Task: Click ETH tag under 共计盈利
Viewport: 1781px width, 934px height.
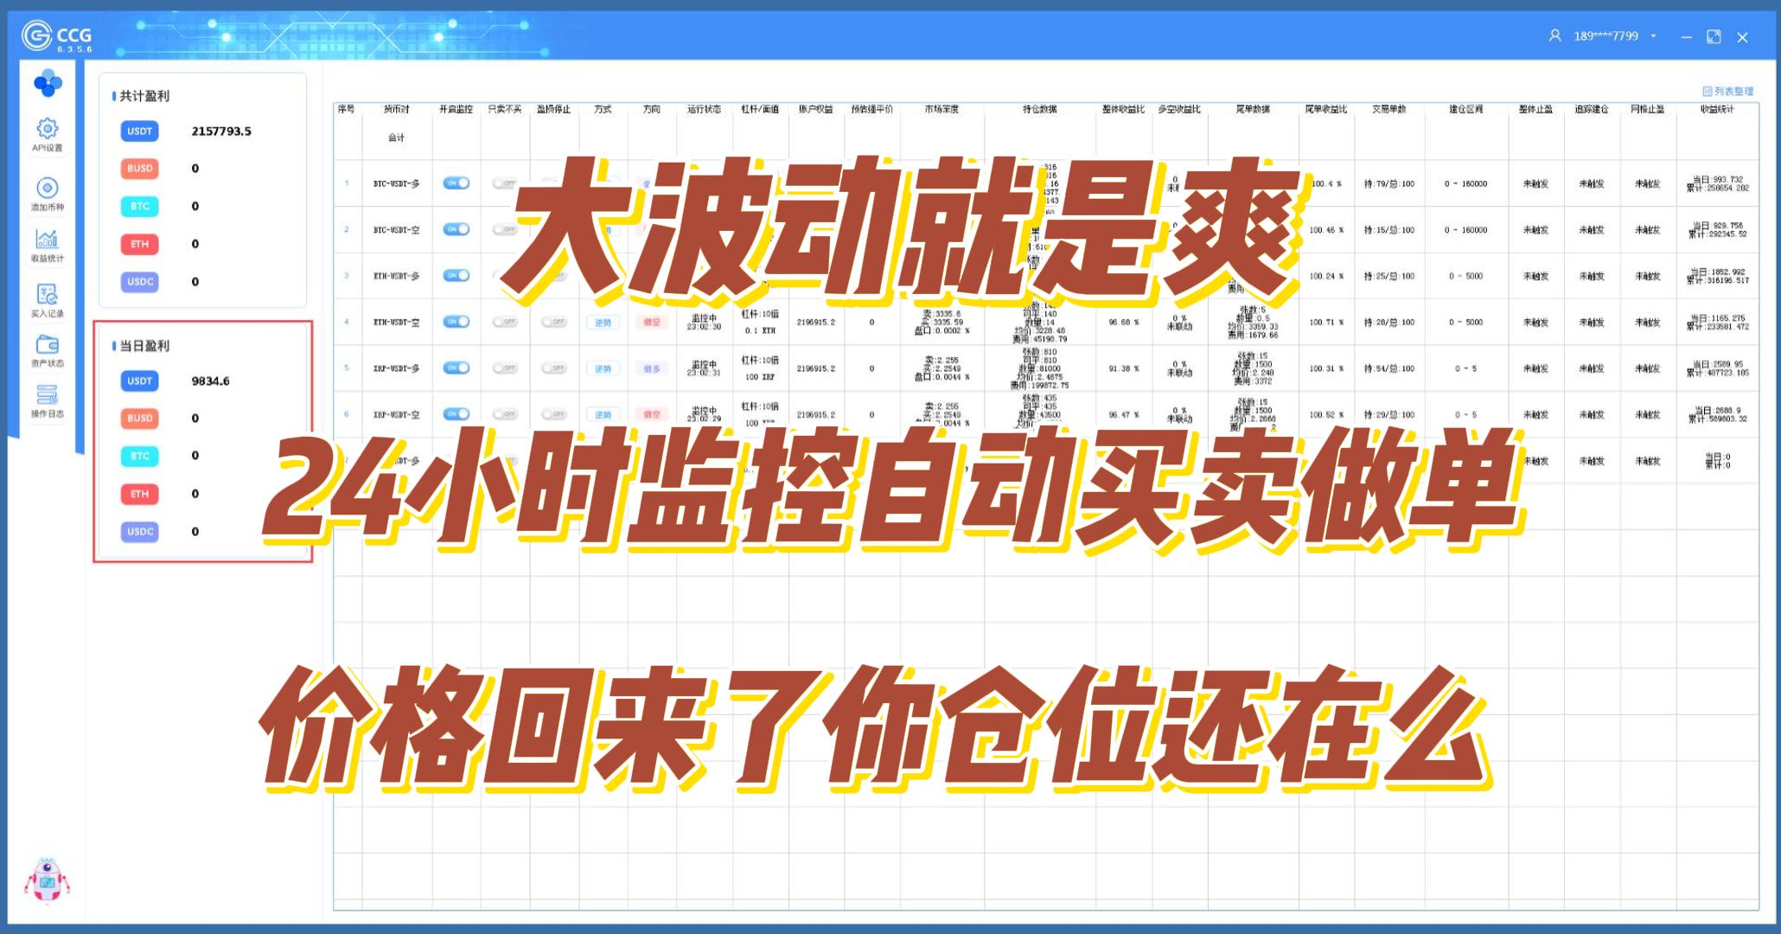Action: point(139,244)
